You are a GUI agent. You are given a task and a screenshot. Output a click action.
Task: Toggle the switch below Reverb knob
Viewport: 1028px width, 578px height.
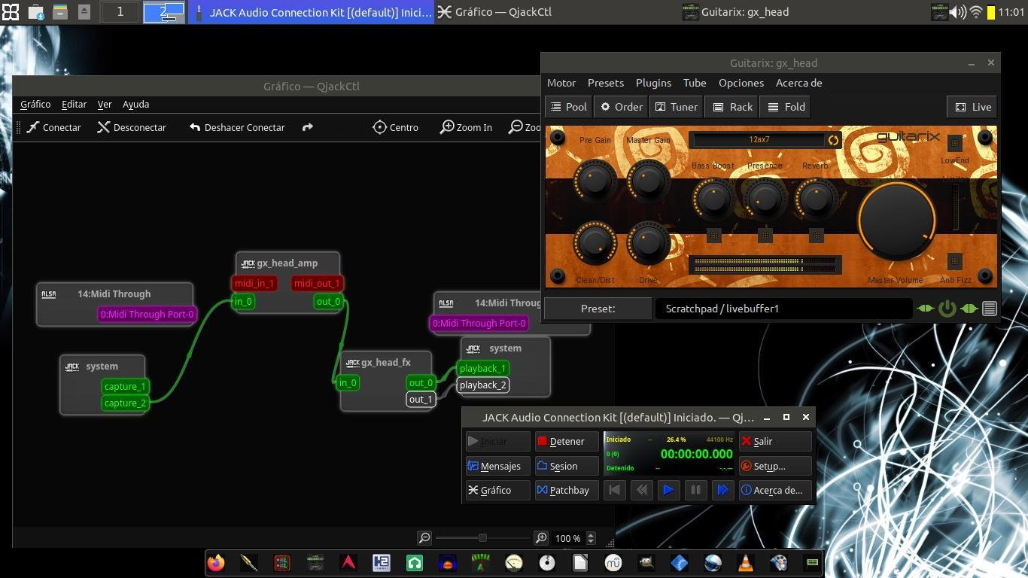(x=816, y=236)
